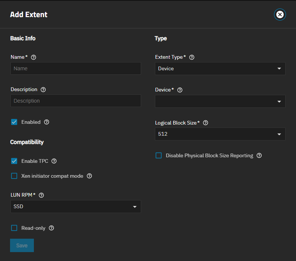Show help for Read-only option
This screenshot has width=296, height=261.
tap(51, 228)
